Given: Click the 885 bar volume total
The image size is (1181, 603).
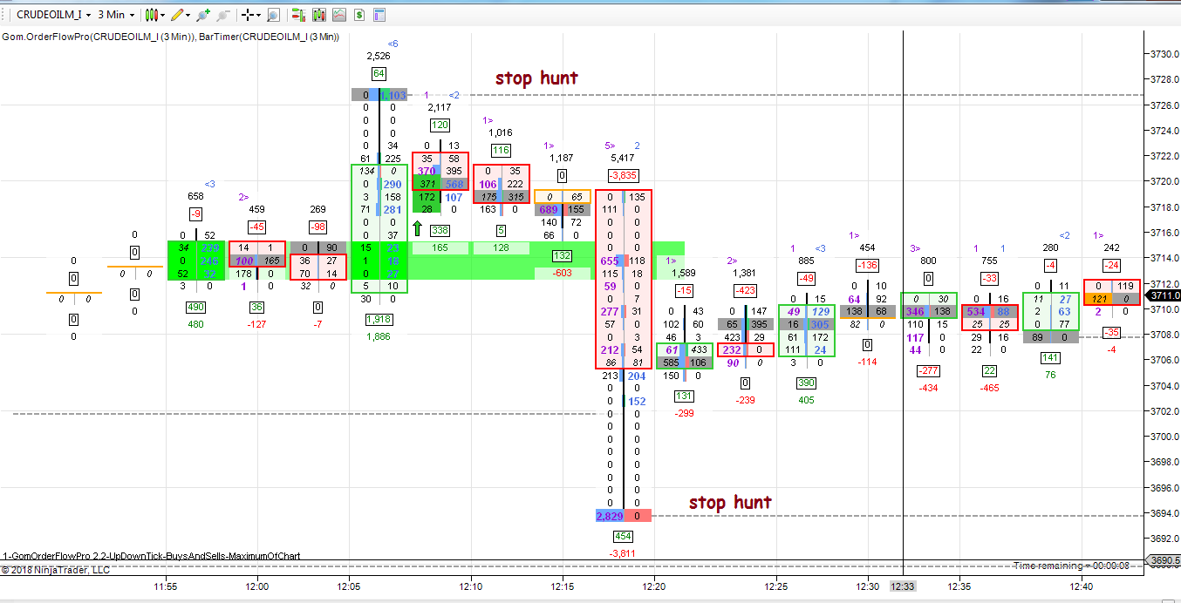Looking at the screenshot, I should pyautogui.click(x=807, y=261).
